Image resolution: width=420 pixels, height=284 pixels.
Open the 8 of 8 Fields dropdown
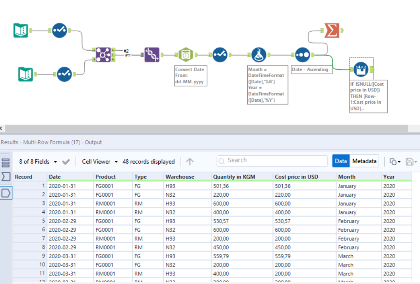point(38,162)
